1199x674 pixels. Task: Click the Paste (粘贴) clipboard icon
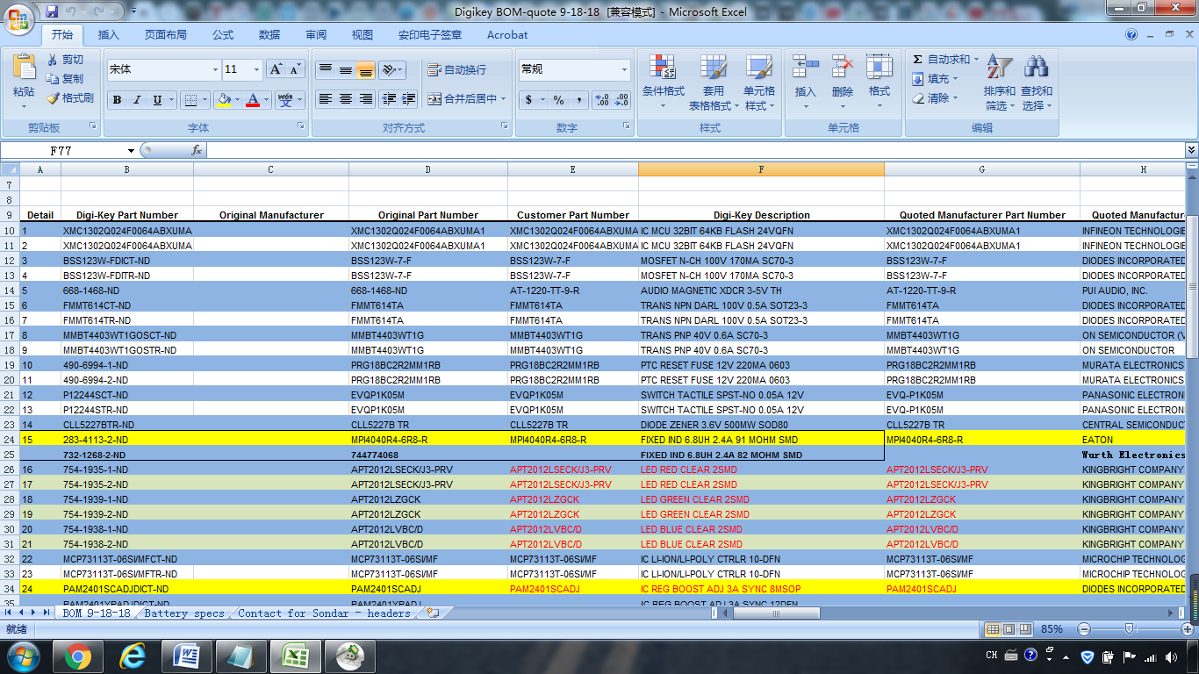pos(24,68)
